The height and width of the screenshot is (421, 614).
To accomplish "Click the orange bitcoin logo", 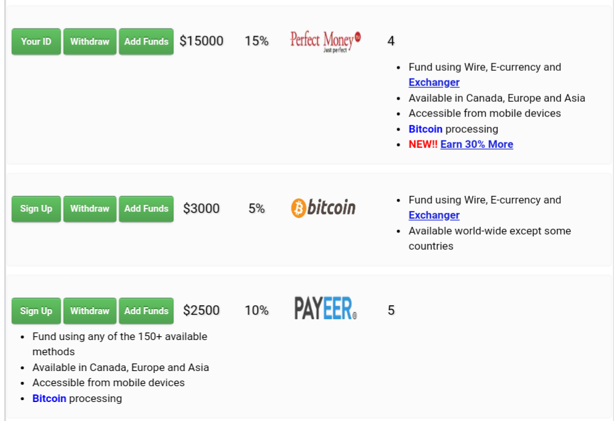I will pos(323,208).
